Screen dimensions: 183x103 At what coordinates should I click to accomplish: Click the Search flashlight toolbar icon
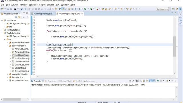110,9
